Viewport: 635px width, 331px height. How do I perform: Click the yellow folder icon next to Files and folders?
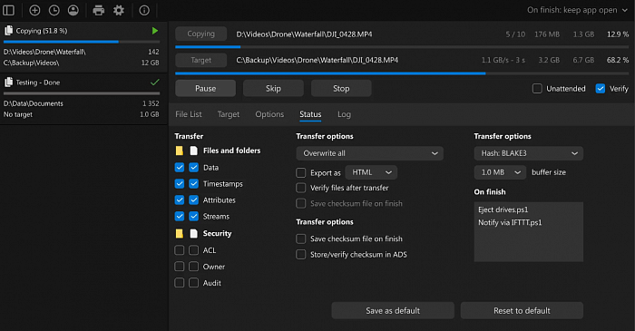(x=180, y=151)
